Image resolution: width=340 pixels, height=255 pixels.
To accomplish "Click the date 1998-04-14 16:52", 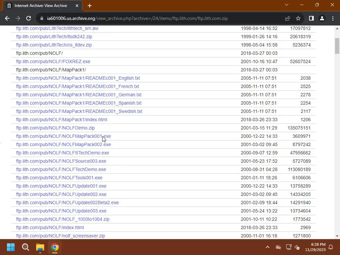I will (259, 29).
